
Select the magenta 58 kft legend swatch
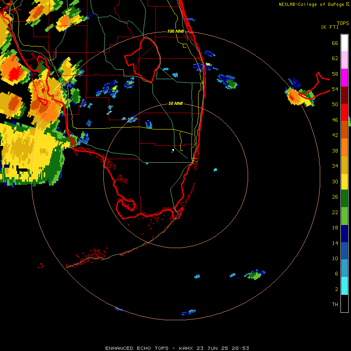tap(344, 78)
